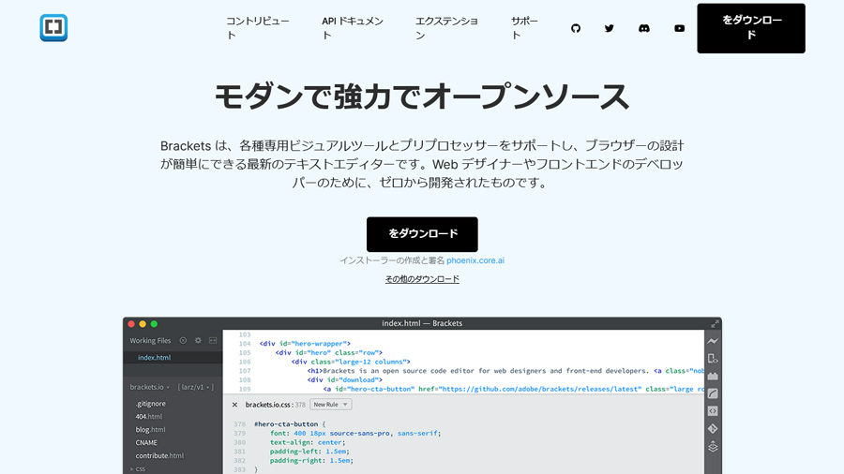The image size is (844, 474).
Task: Toggle the split view icon in Working Files
Action: tap(213, 341)
